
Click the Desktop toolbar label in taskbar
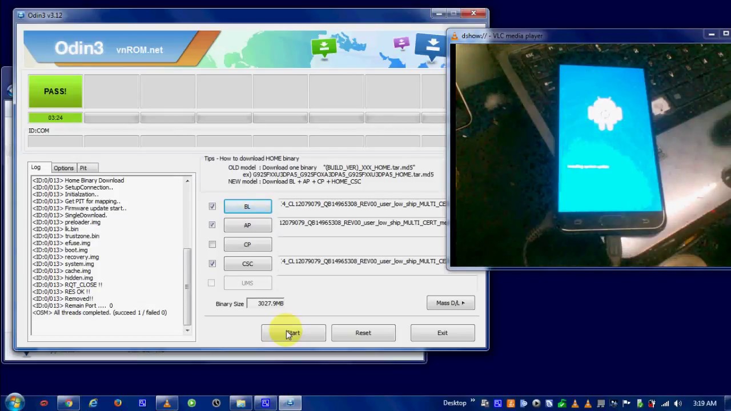point(455,404)
